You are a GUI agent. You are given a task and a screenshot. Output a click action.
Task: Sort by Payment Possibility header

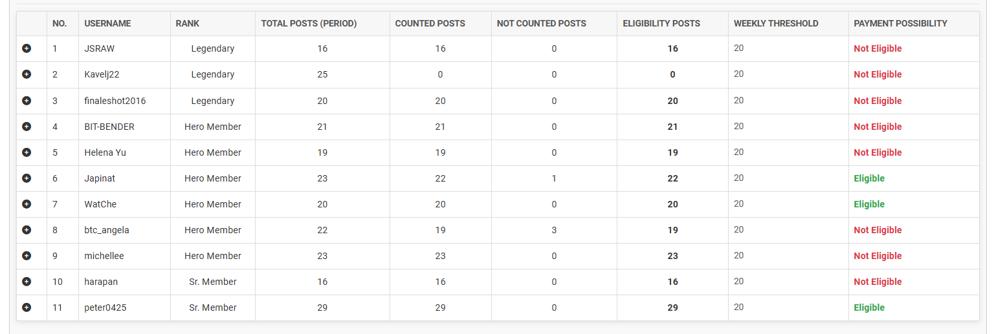coord(914,23)
